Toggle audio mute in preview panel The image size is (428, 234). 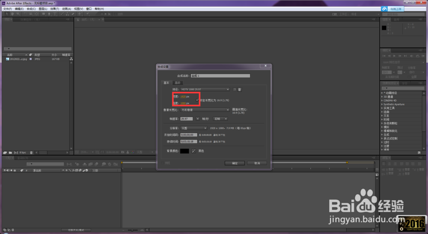click(412, 56)
